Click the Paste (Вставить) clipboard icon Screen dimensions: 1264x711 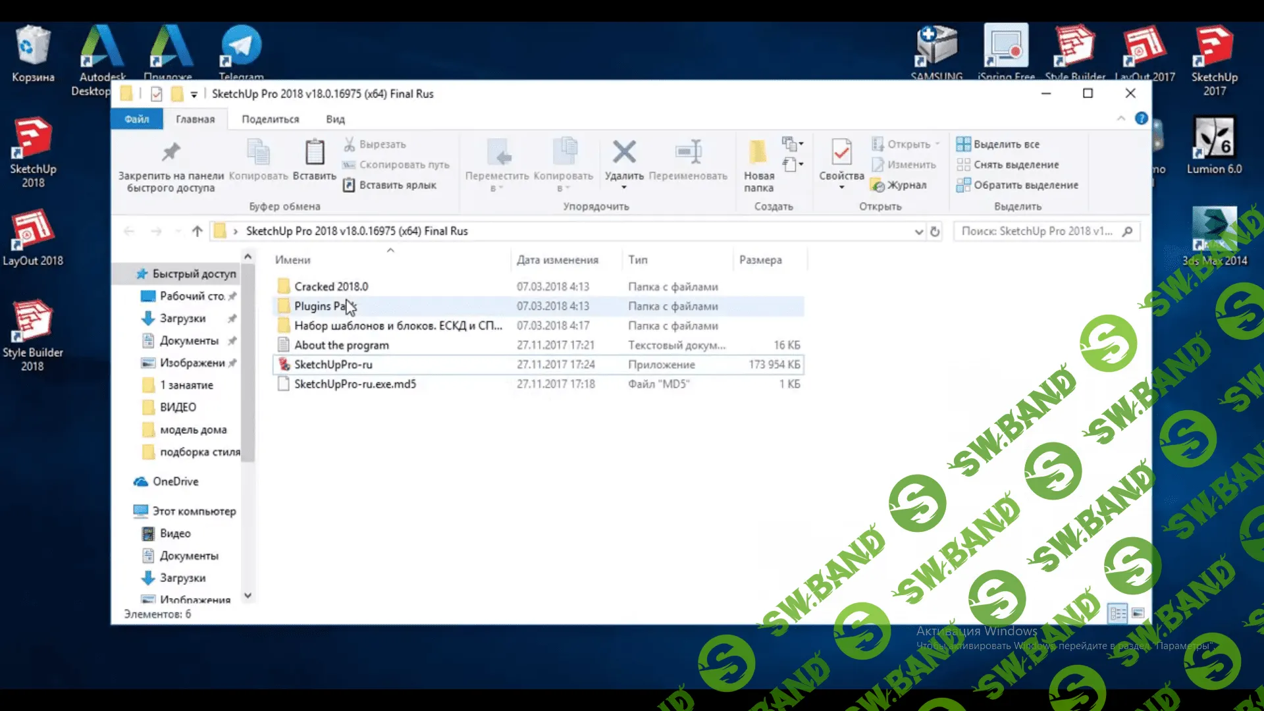click(x=315, y=153)
